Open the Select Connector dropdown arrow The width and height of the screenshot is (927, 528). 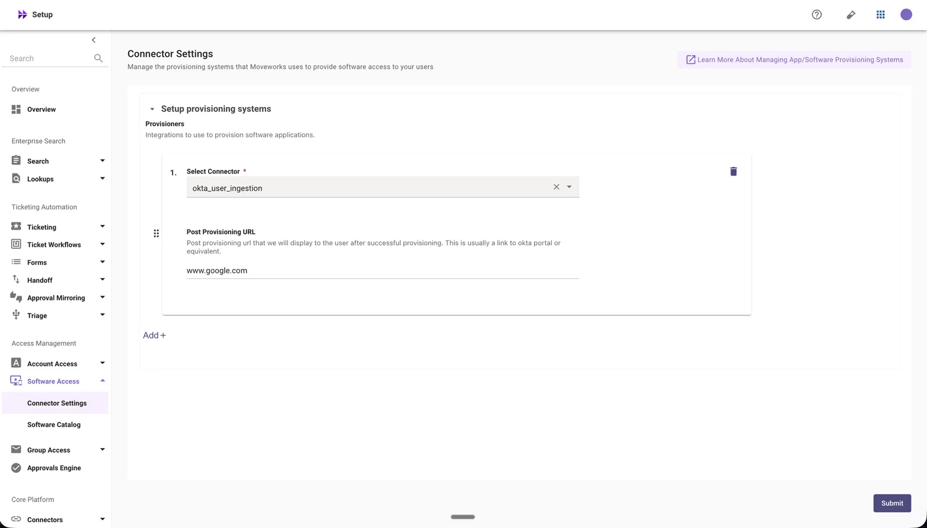coord(569,187)
